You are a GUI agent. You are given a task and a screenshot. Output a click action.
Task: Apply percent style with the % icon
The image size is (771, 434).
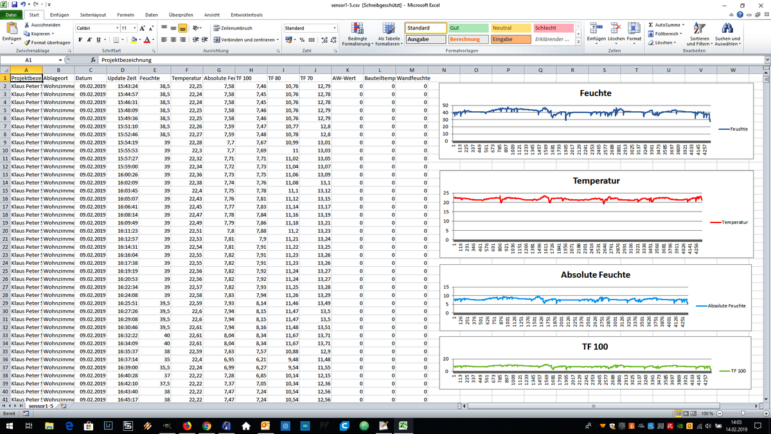(302, 40)
